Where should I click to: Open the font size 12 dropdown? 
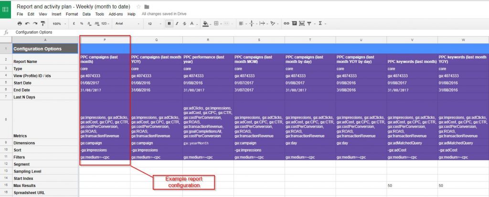pos(154,24)
